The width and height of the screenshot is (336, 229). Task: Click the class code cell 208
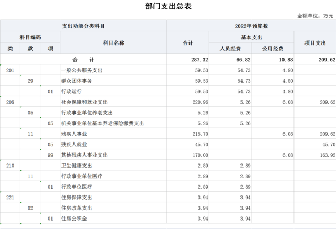point(10,102)
